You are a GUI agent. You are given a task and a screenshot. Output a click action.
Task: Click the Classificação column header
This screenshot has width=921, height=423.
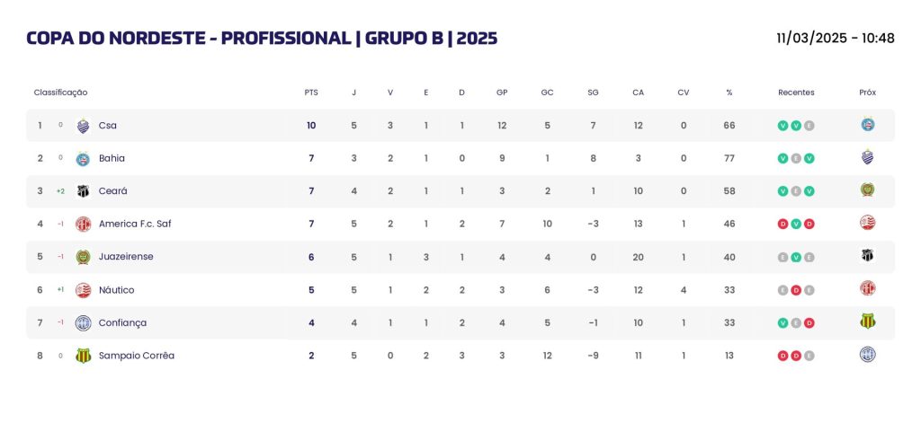pos(60,93)
